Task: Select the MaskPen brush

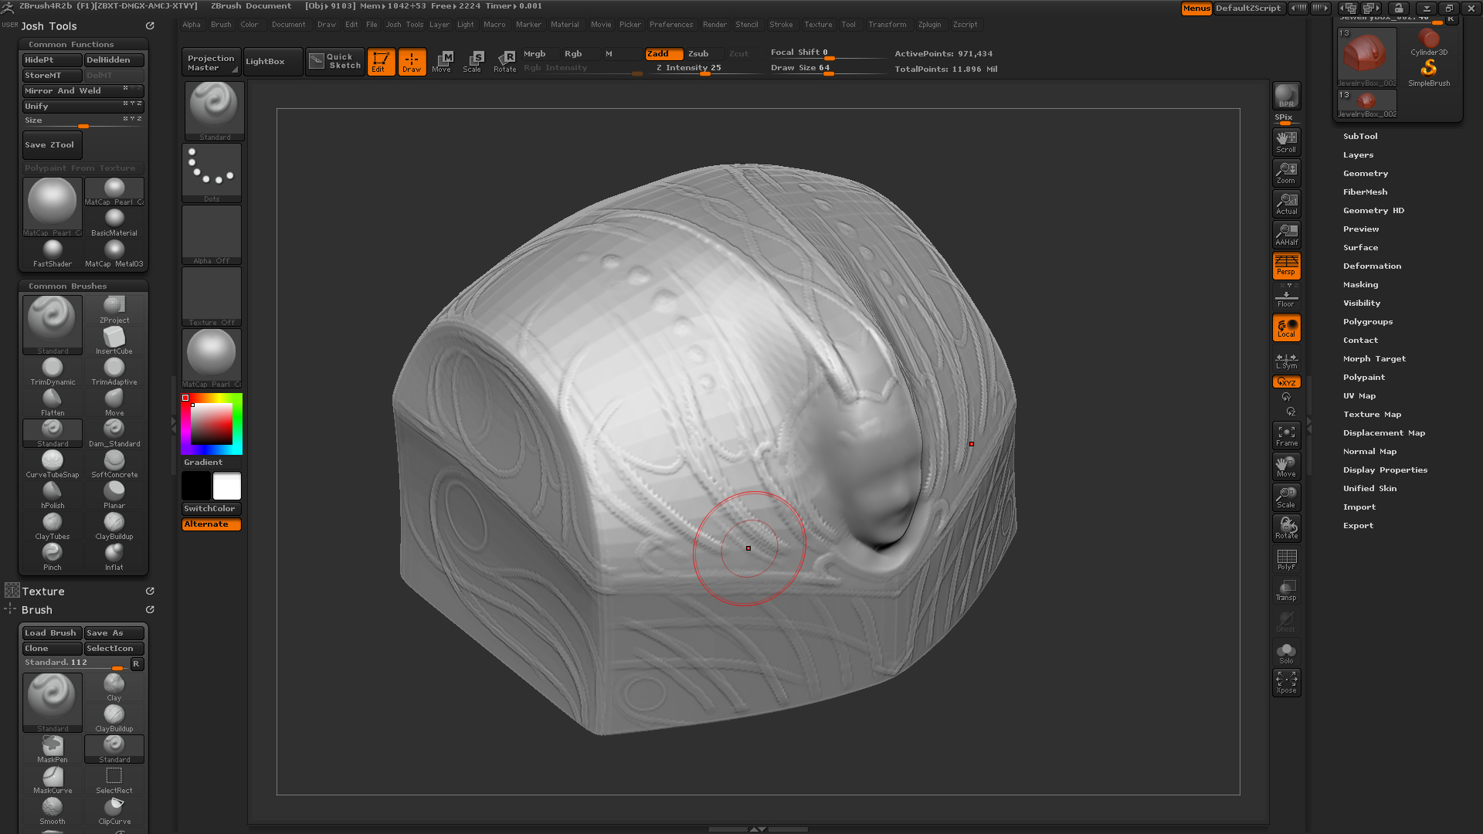Action: 53,749
